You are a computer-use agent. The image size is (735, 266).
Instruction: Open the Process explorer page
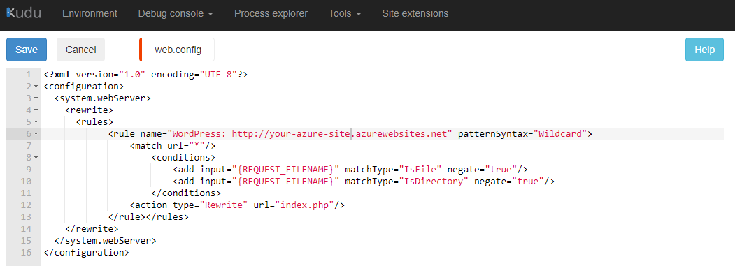pos(271,13)
